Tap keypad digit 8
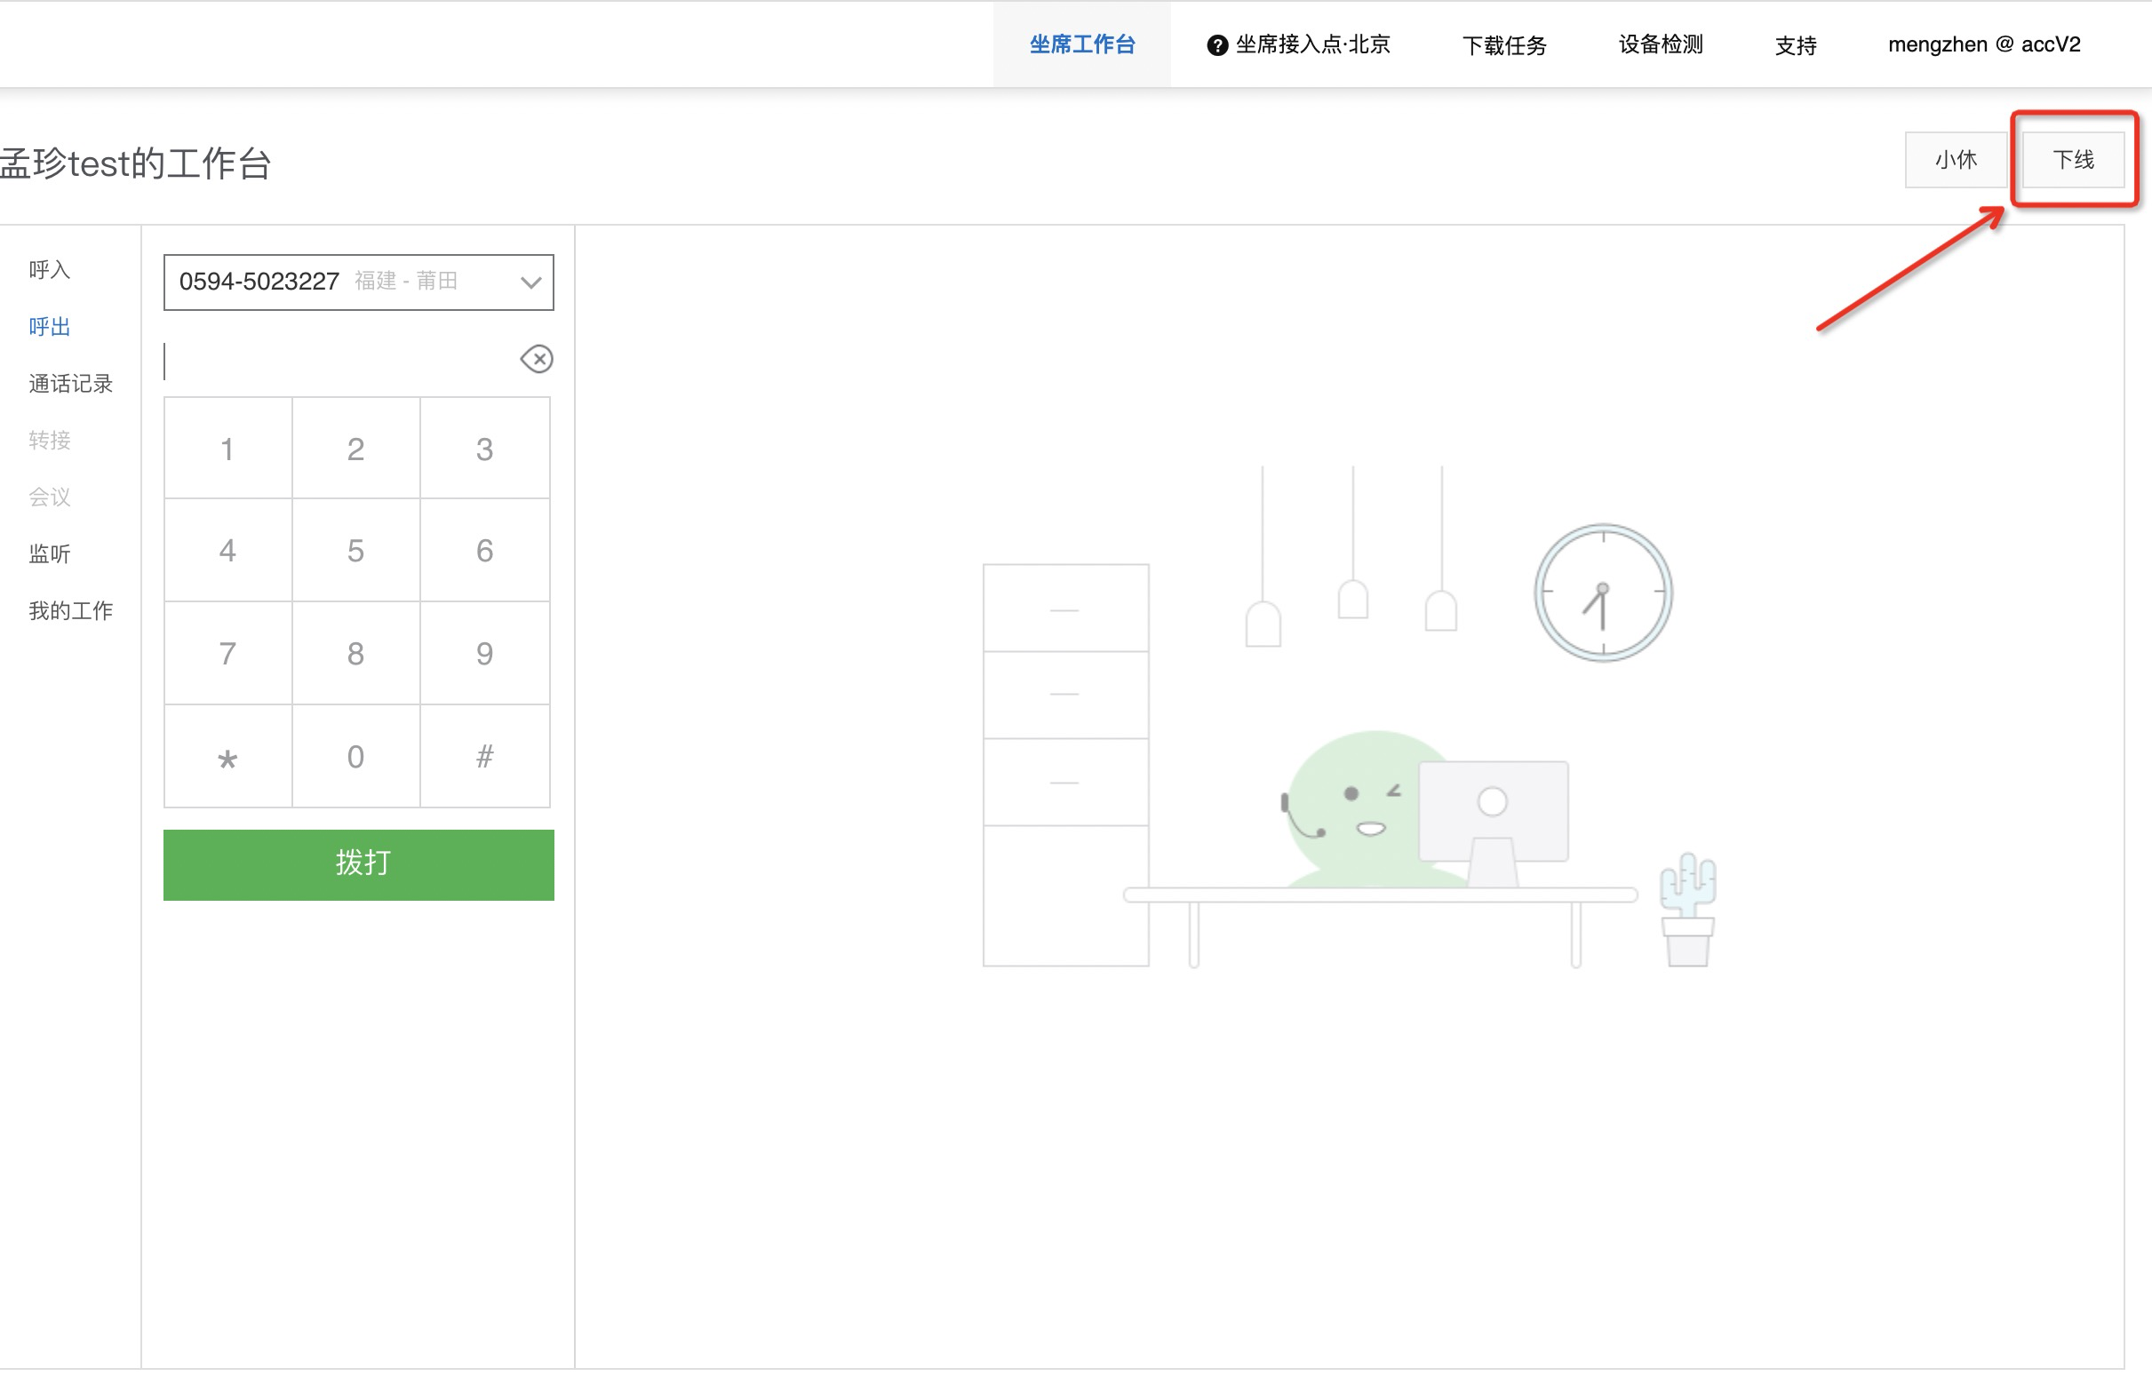 coord(356,654)
